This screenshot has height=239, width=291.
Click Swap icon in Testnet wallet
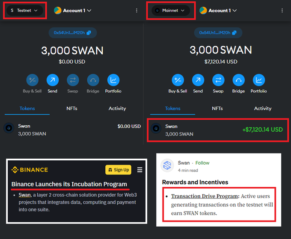tap(73, 80)
